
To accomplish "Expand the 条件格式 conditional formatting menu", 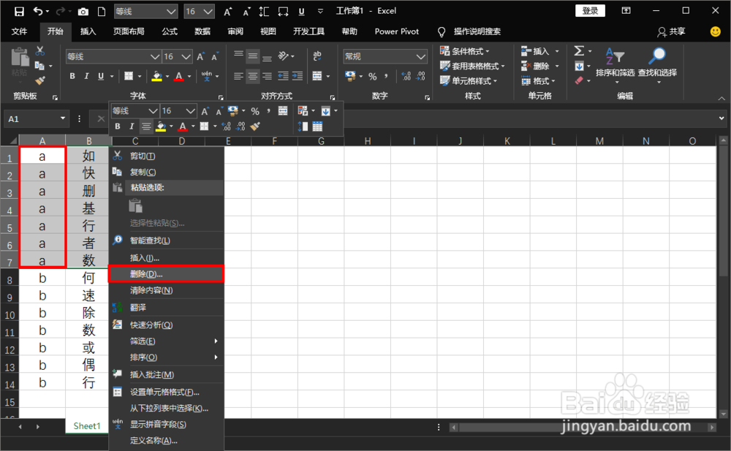I will pos(465,51).
